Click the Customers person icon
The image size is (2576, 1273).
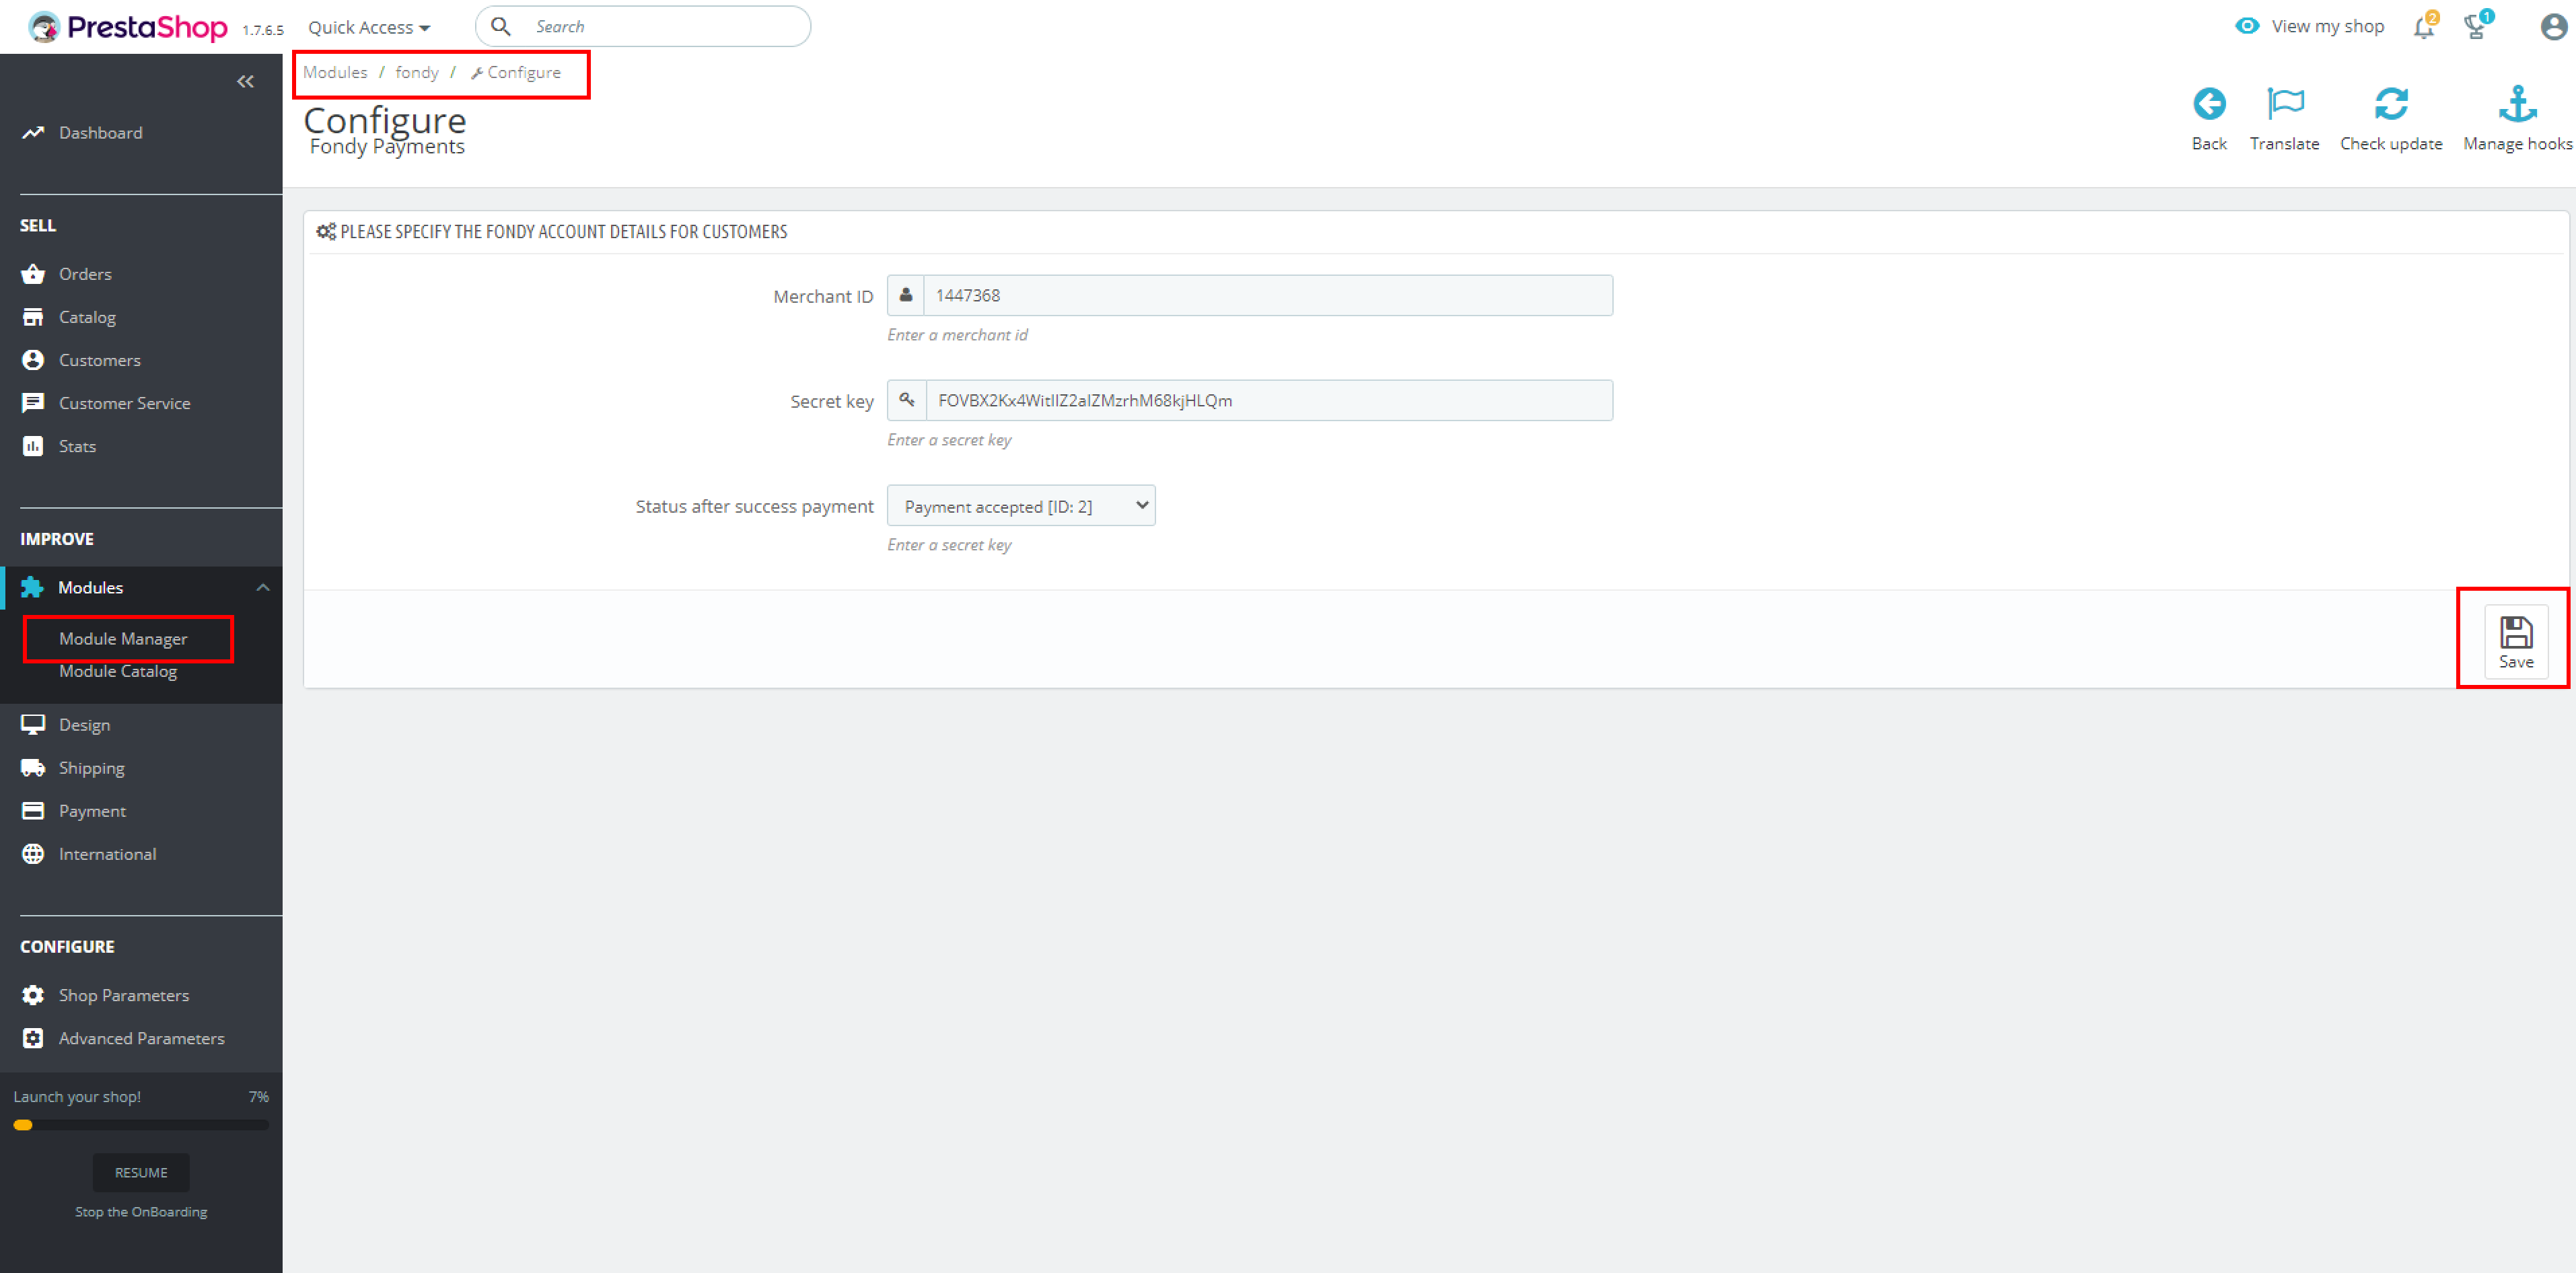[33, 360]
